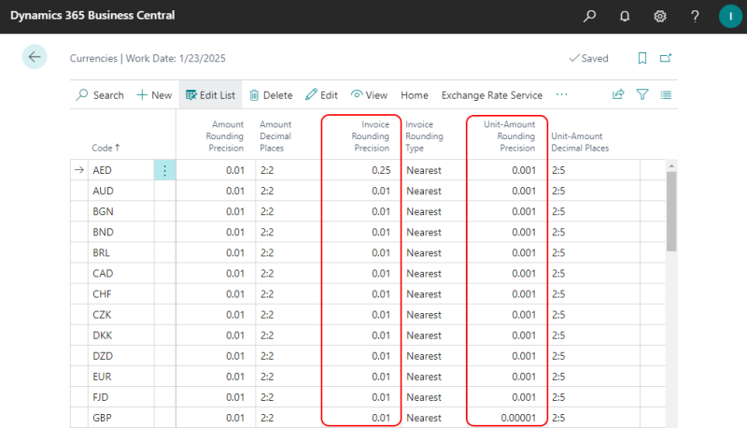The image size is (747, 428).
Task: Click Invoice Rounding Type column header
Action: (x=424, y=136)
